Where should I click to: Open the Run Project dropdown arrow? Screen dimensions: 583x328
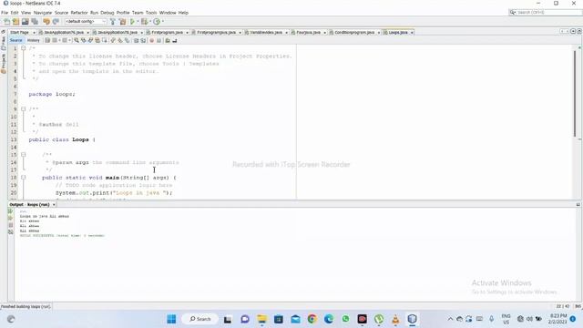pos(138,22)
